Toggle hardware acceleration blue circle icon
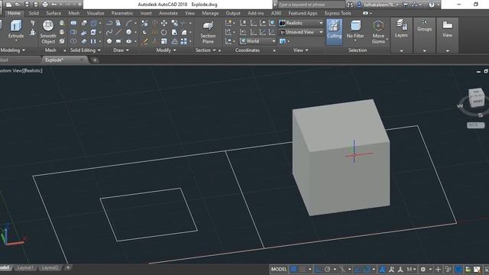The image size is (489, 275). coord(458,269)
